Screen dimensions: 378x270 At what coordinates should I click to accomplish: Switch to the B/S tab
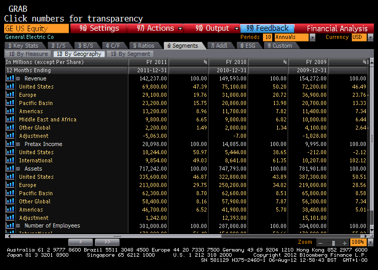(x=87, y=46)
